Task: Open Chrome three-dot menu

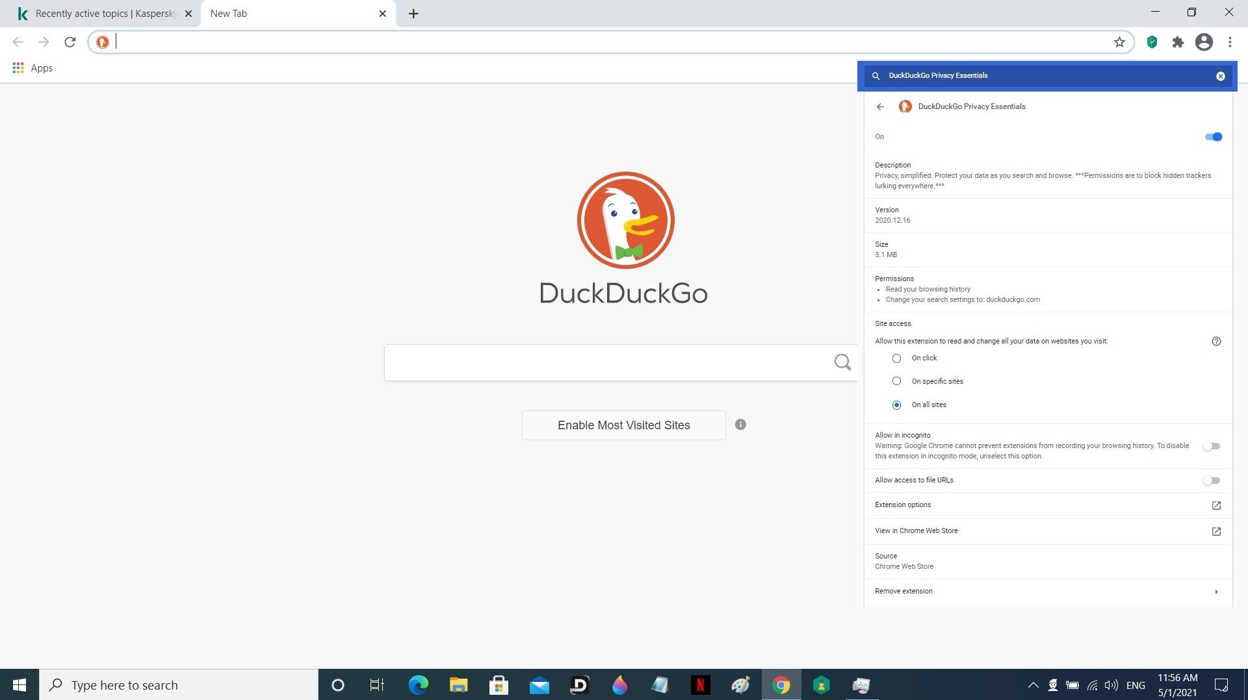Action: (1230, 42)
